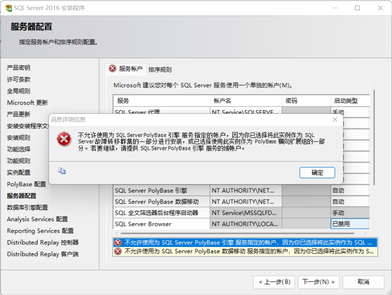Open startup type for SQL Server 代理

pos(350,111)
